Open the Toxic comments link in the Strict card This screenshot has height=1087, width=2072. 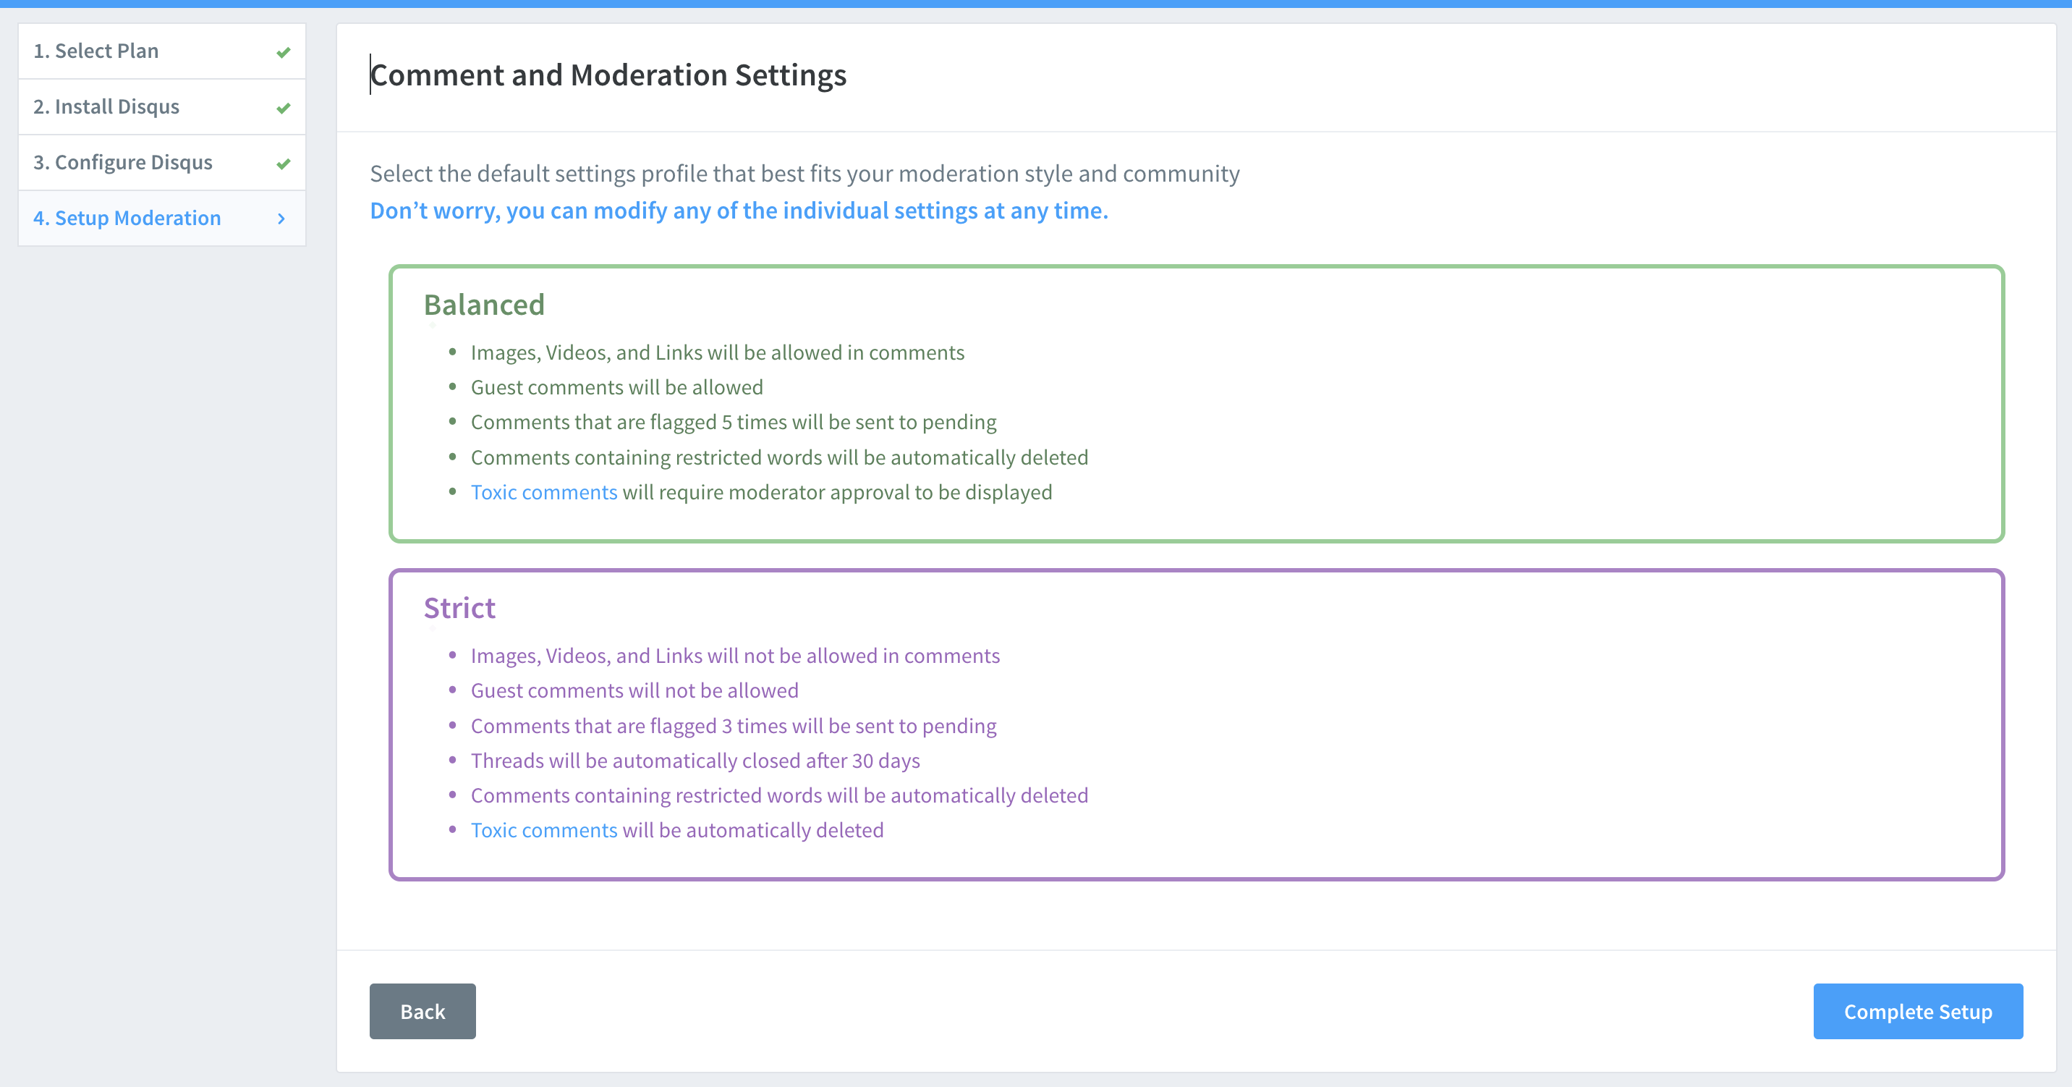(544, 830)
